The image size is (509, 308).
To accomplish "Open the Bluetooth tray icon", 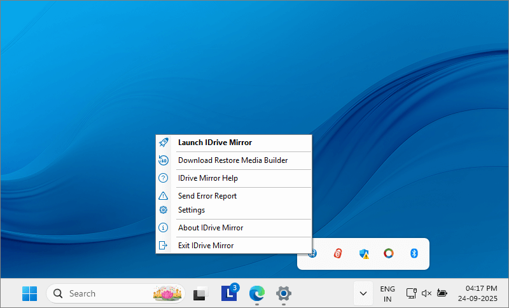I will coord(414,253).
